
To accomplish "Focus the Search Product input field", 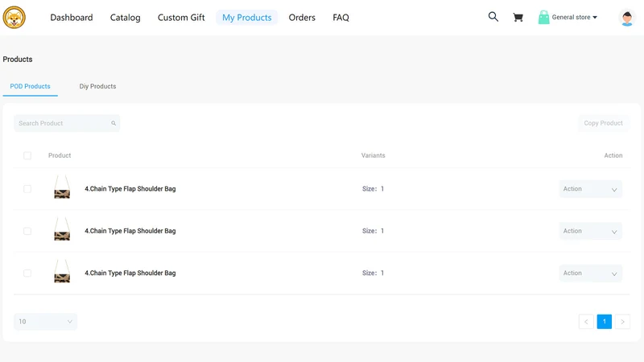I will pos(67,123).
